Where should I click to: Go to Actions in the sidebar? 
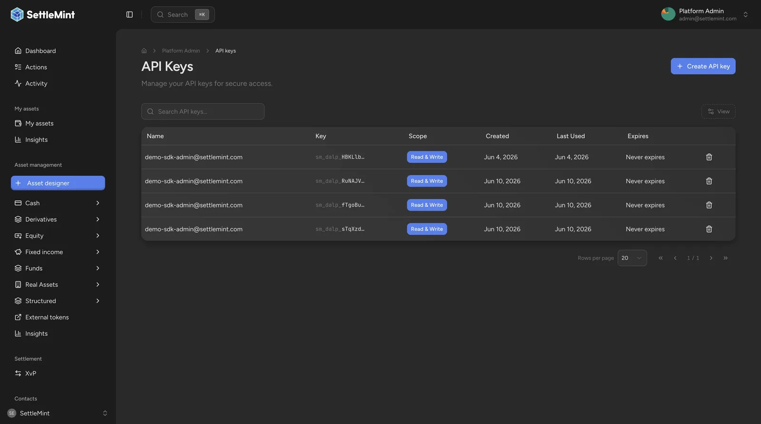pos(58,67)
